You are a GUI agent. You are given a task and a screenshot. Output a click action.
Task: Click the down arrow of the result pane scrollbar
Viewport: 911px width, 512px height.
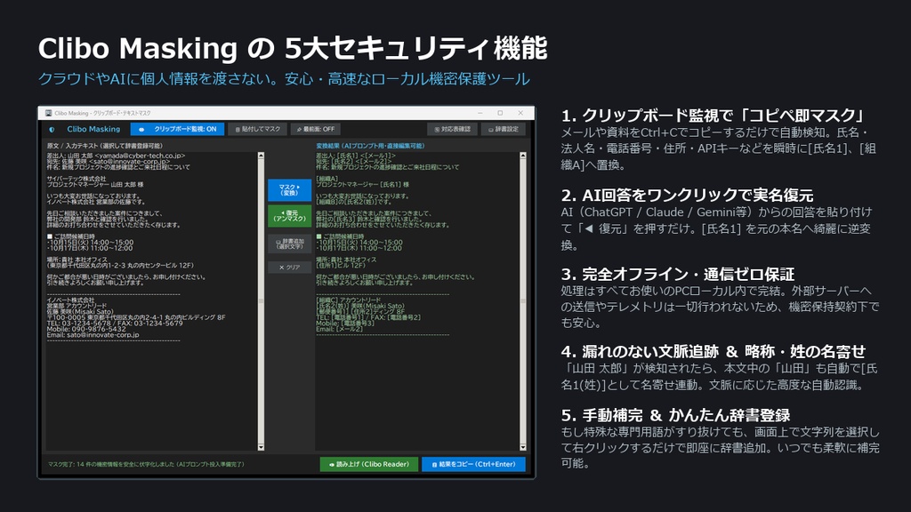coord(523,447)
